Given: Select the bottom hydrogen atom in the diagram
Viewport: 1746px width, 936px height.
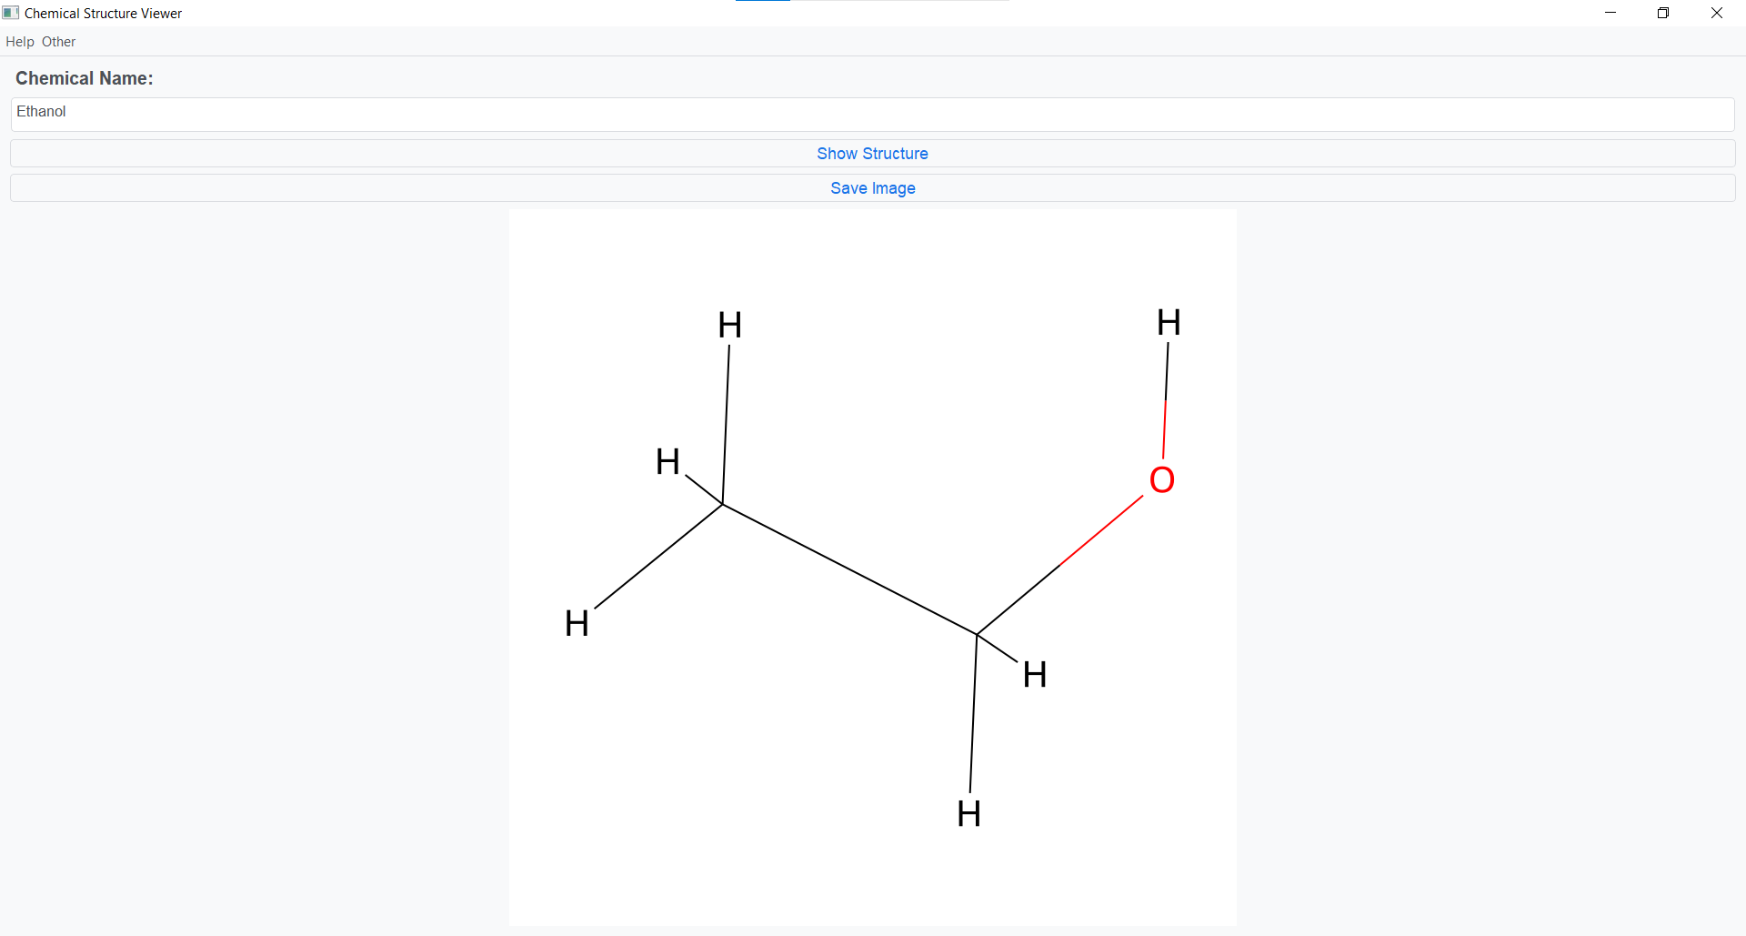Looking at the screenshot, I should click(x=968, y=814).
